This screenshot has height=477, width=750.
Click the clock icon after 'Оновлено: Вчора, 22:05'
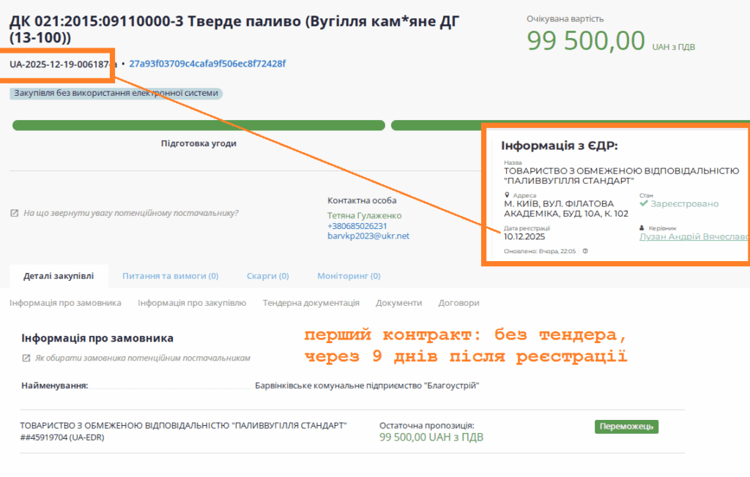585,251
